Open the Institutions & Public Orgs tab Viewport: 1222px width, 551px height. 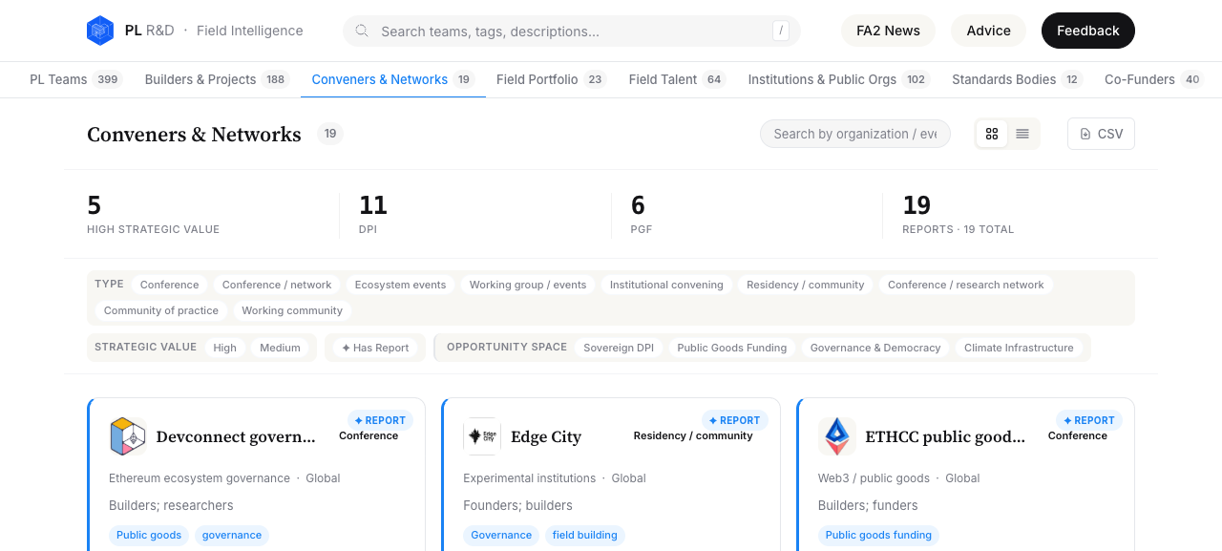click(x=839, y=79)
